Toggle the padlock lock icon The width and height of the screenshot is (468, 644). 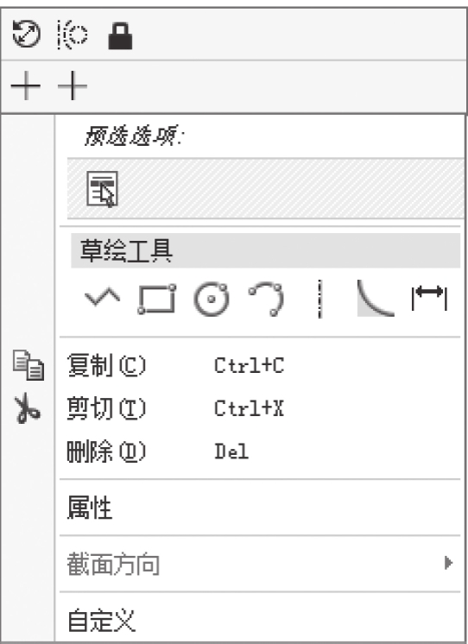[x=120, y=36]
